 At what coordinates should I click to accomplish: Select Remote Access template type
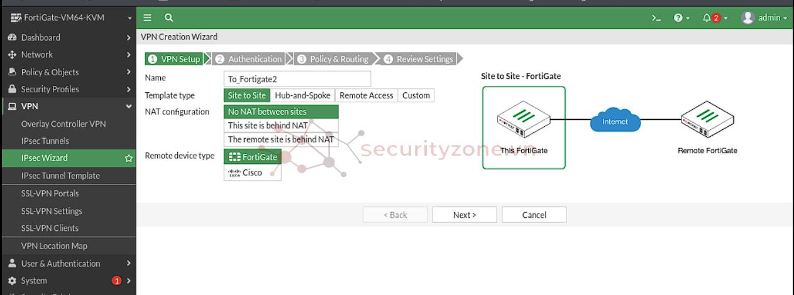[367, 95]
